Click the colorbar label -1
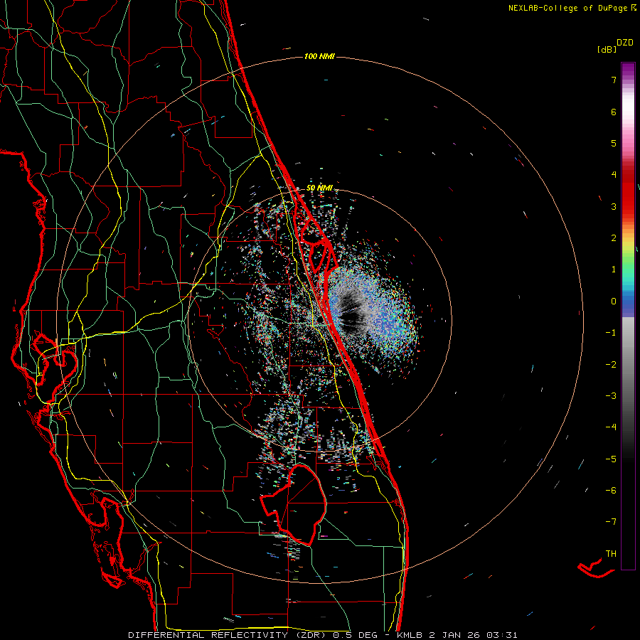 pyautogui.click(x=611, y=333)
